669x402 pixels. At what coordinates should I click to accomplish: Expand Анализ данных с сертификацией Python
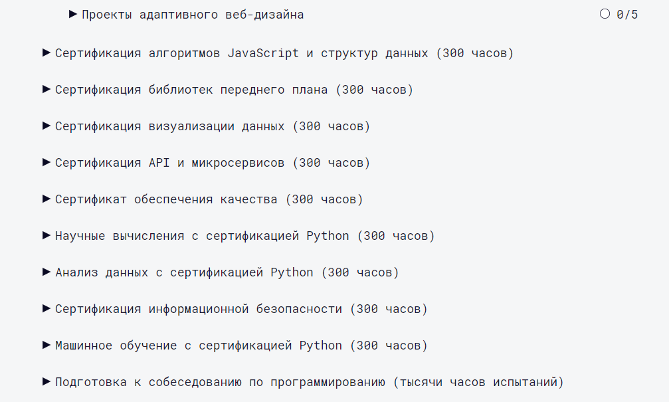pyautogui.click(x=47, y=272)
